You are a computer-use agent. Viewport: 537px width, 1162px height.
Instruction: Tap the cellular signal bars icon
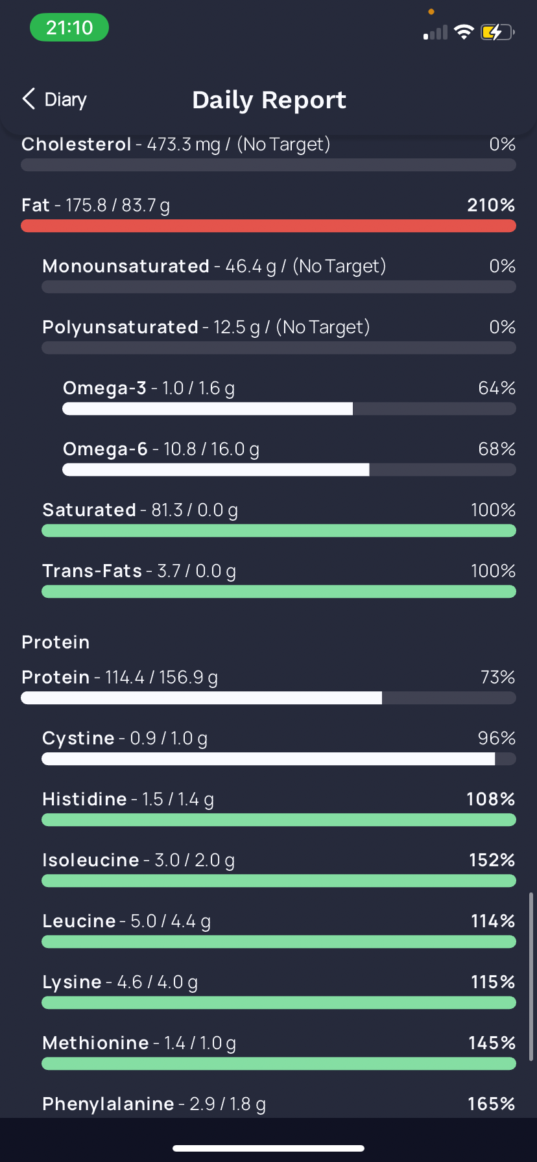click(436, 33)
